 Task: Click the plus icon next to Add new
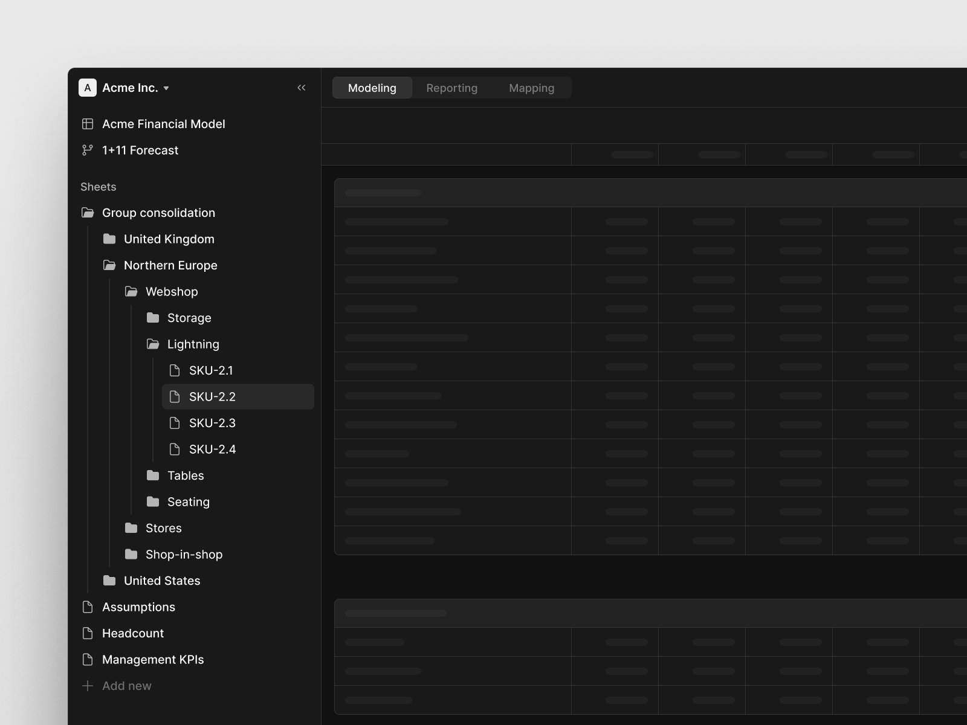(88, 686)
